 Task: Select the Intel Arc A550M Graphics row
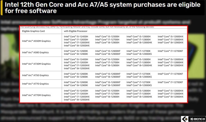pos(103,41)
